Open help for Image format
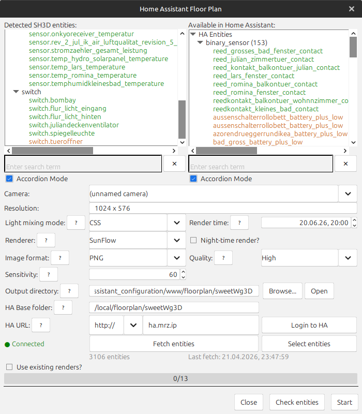Viewport: 362px width, 414px height. pos(60,258)
